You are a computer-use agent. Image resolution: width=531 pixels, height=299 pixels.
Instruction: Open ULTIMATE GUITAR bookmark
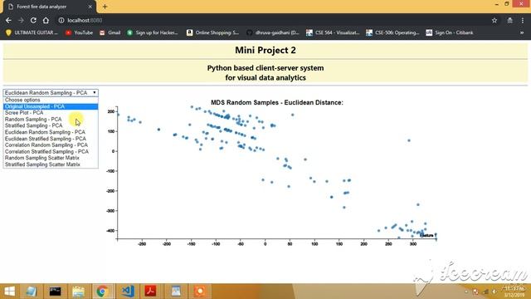click(x=32, y=32)
